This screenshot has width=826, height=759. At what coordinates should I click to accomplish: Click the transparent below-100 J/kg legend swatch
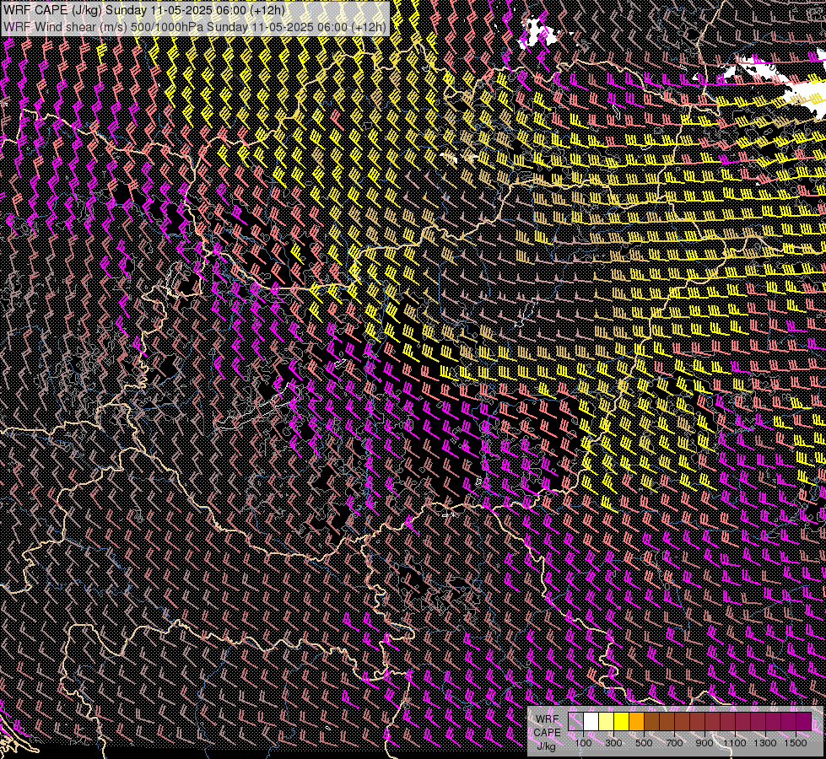[575, 722]
